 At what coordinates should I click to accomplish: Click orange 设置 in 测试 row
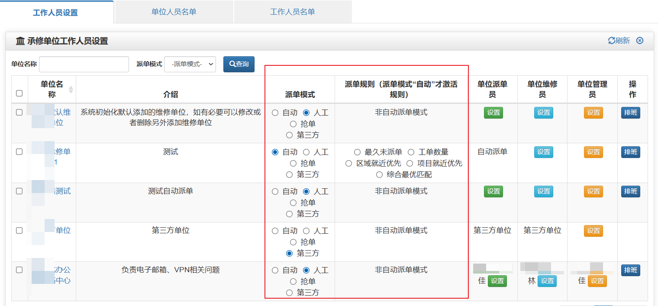tap(593, 152)
